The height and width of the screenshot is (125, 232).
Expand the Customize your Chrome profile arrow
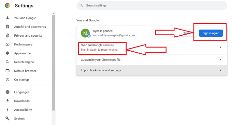[220, 60]
